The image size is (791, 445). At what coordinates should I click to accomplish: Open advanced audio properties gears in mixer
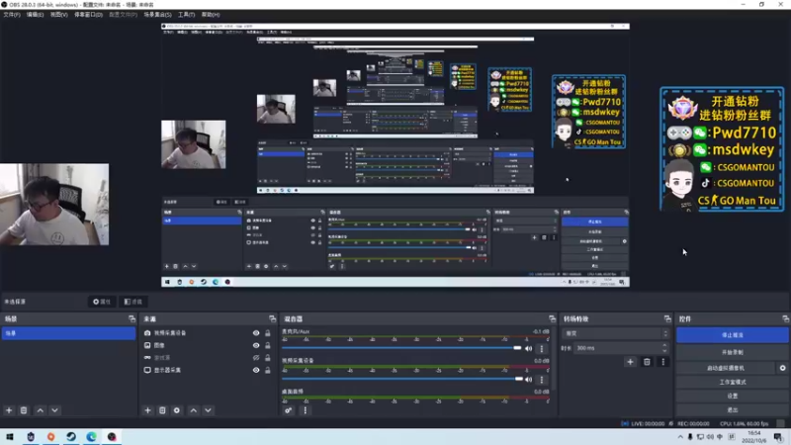(288, 410)
